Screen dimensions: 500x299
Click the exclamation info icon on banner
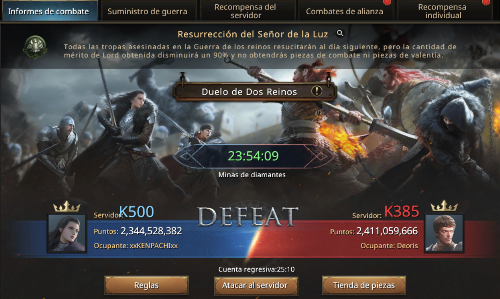317,91
